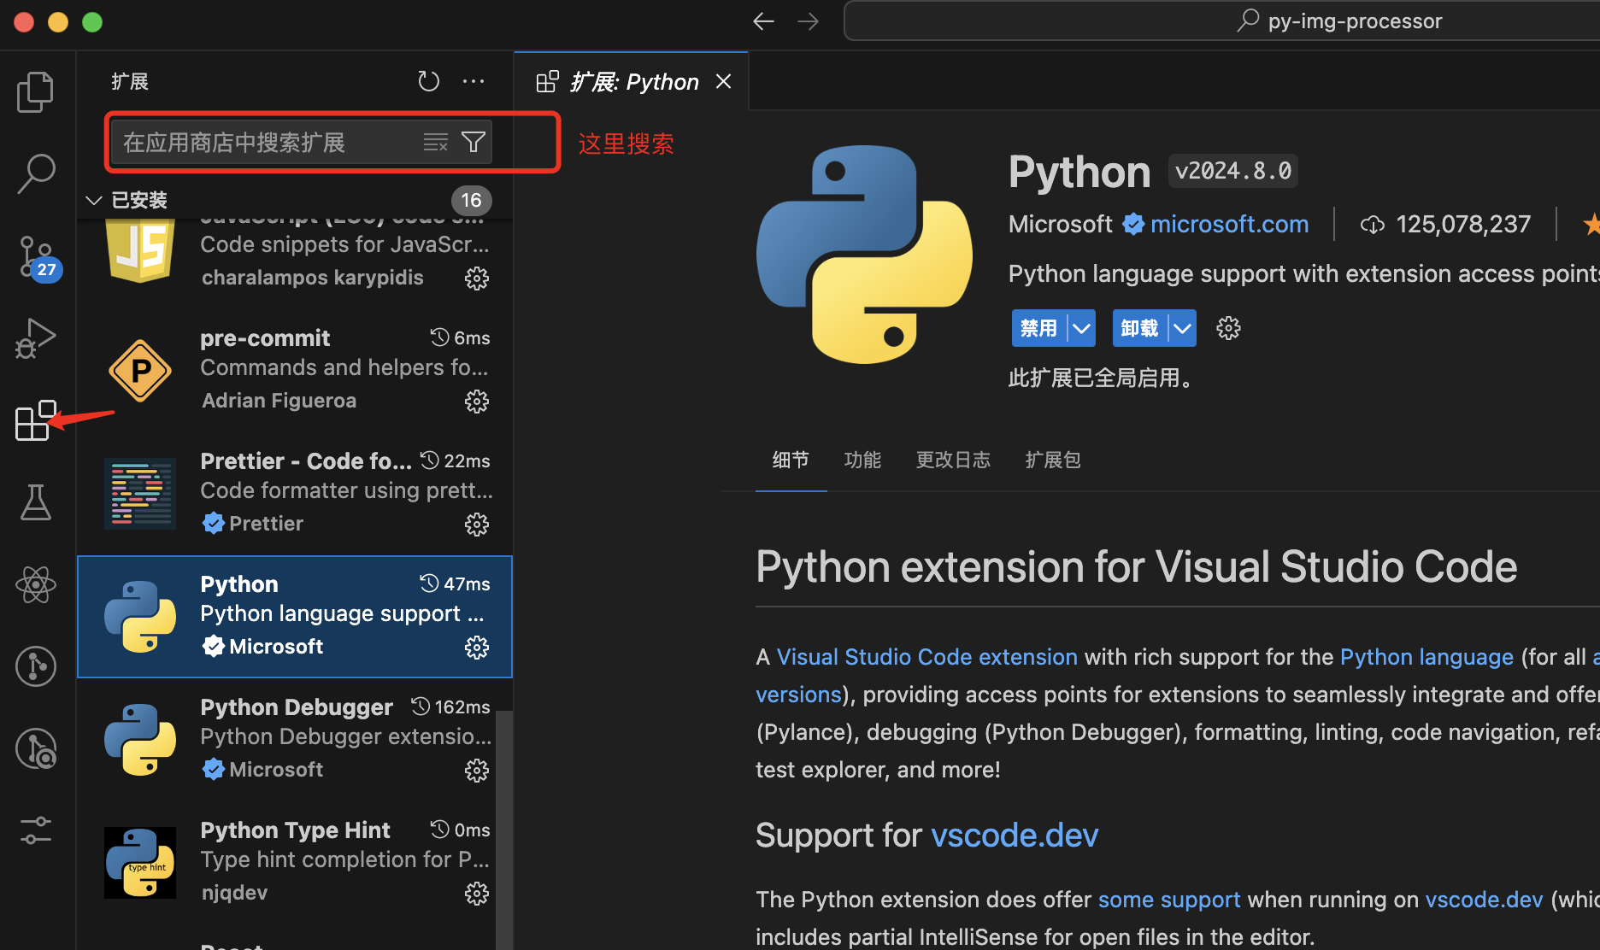Image resolution: width=1600 pixels, height=950 pixels.
Task: Open Visual Studio Code extension link
Action: (x=926, y=656)
